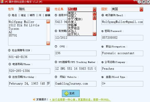Click the 生成 generate button
This screenshot has height=102, width=150.
71,93
